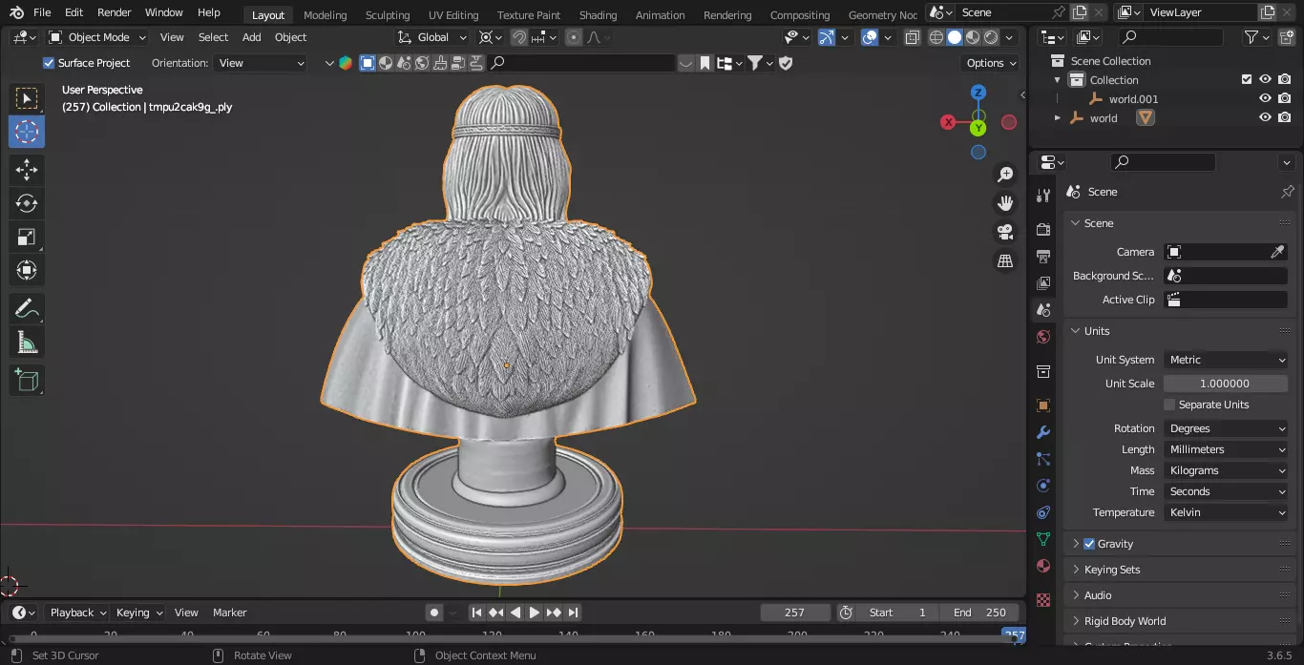Viewport: 1304px width, 665px height.
Task: Select the Transform tool
Action: pyautogui.click(x=27, y=270)
